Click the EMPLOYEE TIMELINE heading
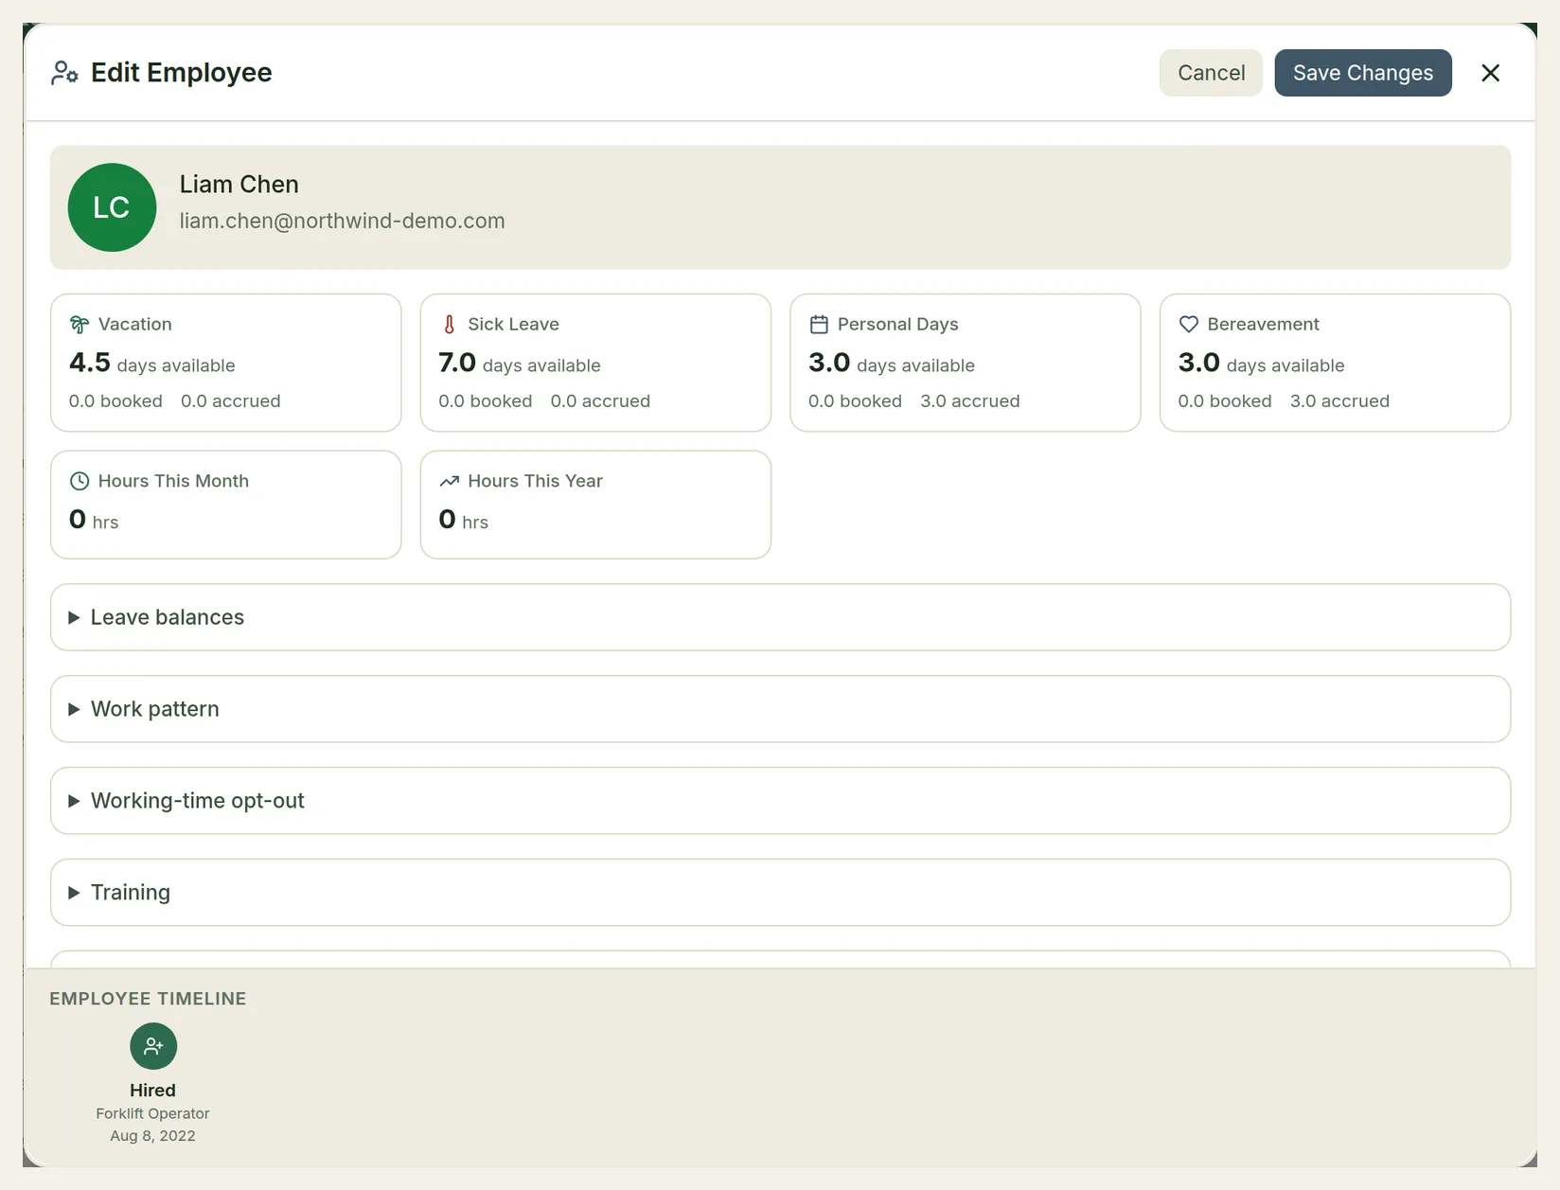This screenshot has width=1560, height=1190. click(x=148, y=999)
